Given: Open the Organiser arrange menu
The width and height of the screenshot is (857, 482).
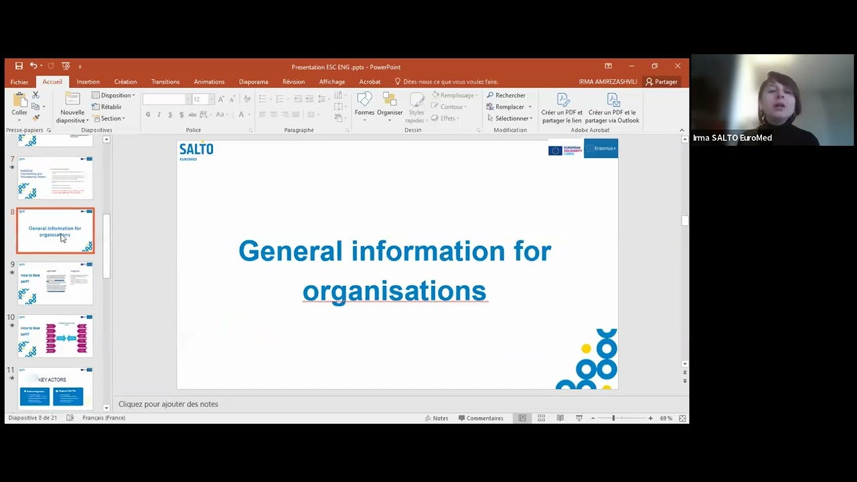Looking at the screenshot, I should (x=389, y=106).
